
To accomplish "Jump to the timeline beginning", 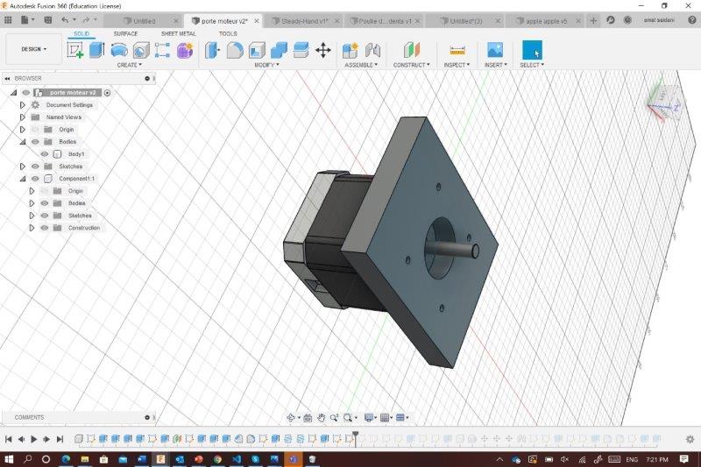I will point(8,439).
